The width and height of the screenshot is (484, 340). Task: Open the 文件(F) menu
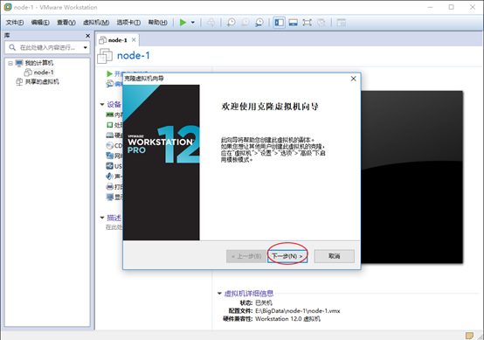pyautogui.click(x=15, y=22)
